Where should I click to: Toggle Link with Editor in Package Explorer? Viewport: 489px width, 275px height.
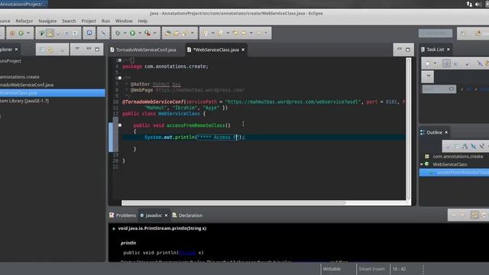point(50,50)
